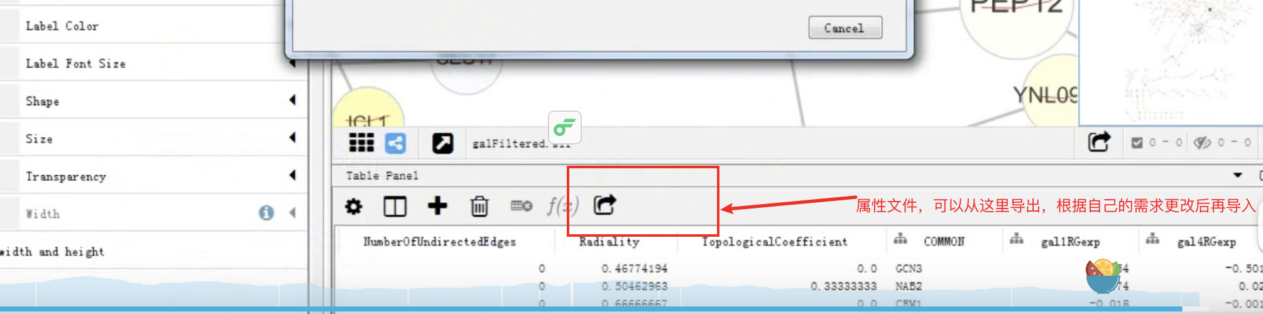Select the Radiality cell 0.46774194

click(x=634, y=269)
